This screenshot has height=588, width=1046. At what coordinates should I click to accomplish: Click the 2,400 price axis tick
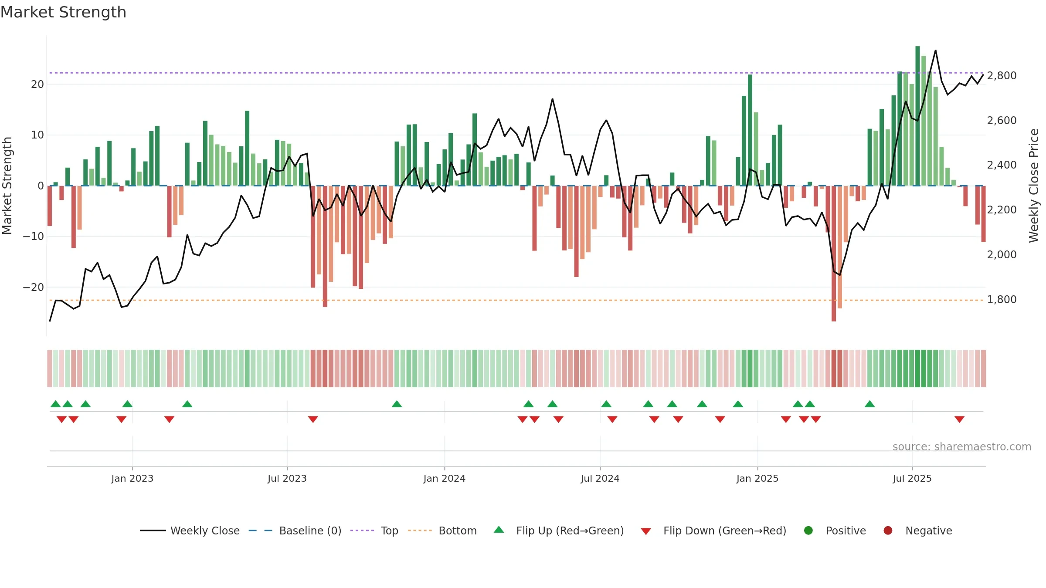(x=1002, y=165)
